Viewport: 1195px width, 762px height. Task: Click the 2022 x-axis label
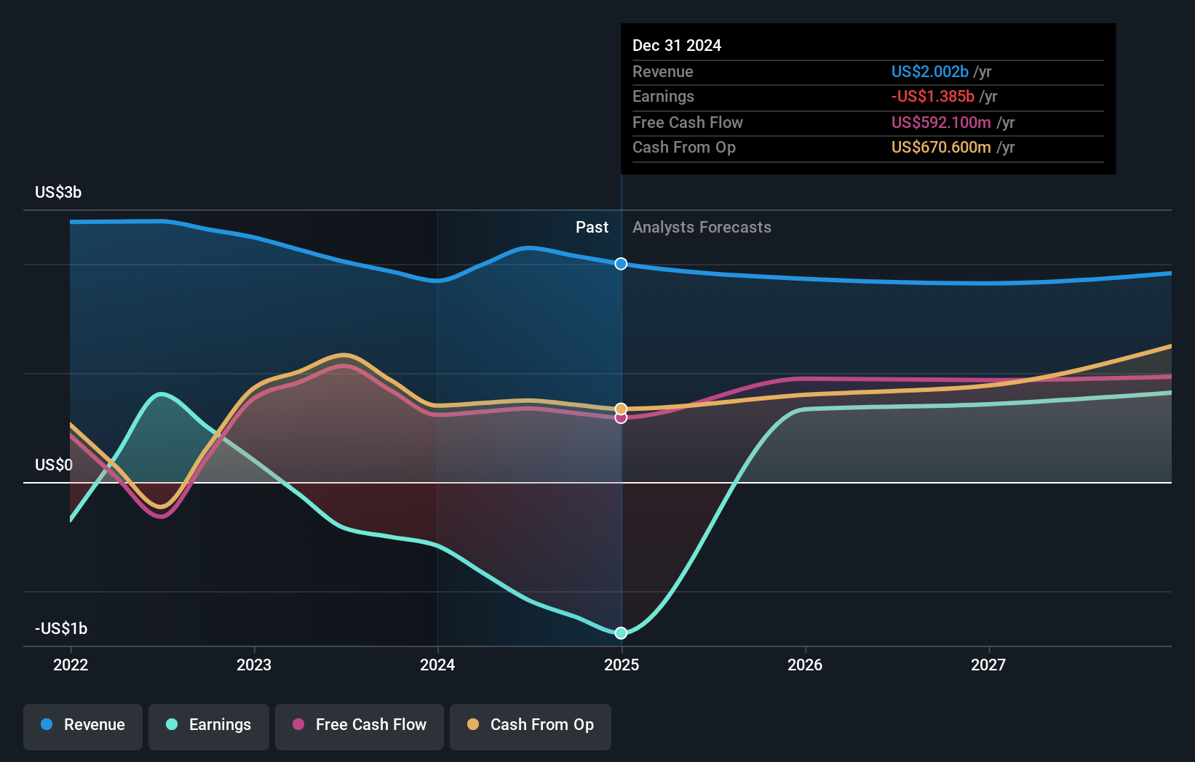click(71, 665)
